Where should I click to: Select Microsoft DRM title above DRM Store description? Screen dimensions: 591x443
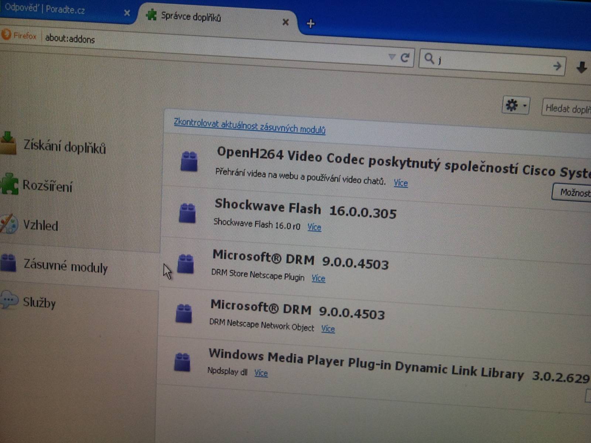tap(300, 259)
